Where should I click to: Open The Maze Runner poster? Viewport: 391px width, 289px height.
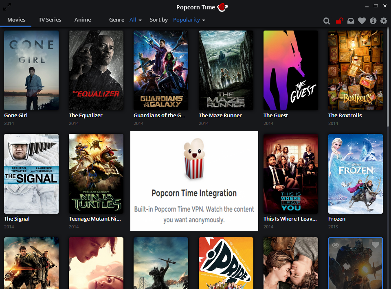(x=226, y=70)
